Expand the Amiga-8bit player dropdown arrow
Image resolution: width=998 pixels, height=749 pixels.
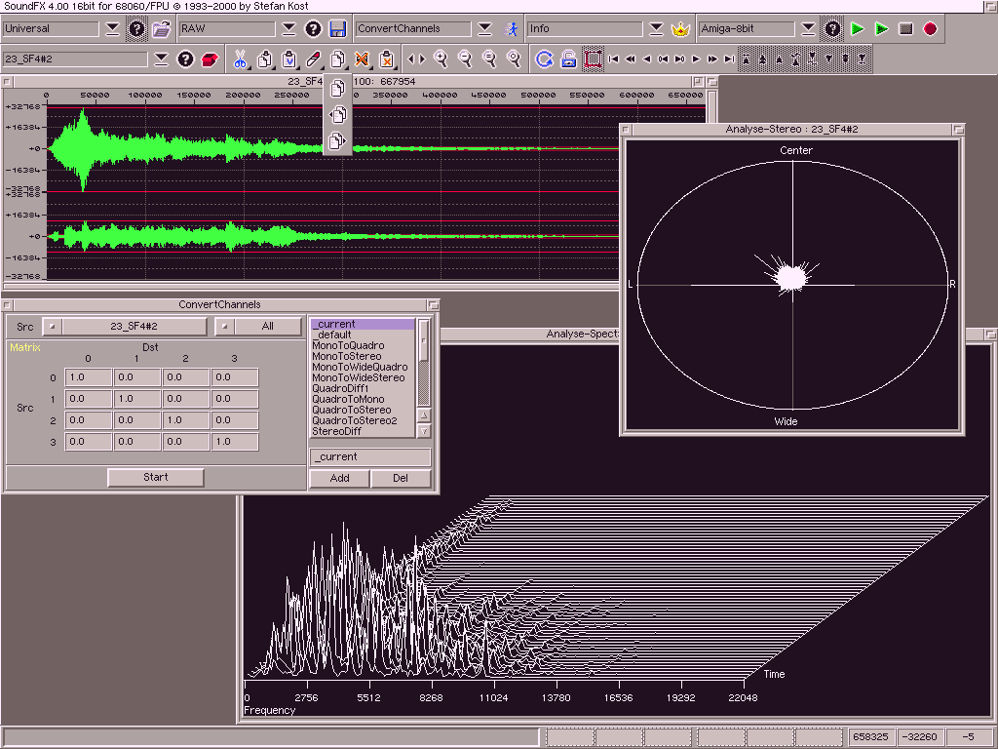click(x=808, y=29)
